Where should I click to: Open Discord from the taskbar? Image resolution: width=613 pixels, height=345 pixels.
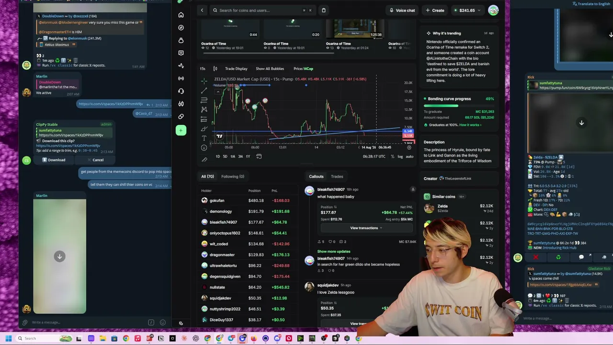click(x=277, y=339)
